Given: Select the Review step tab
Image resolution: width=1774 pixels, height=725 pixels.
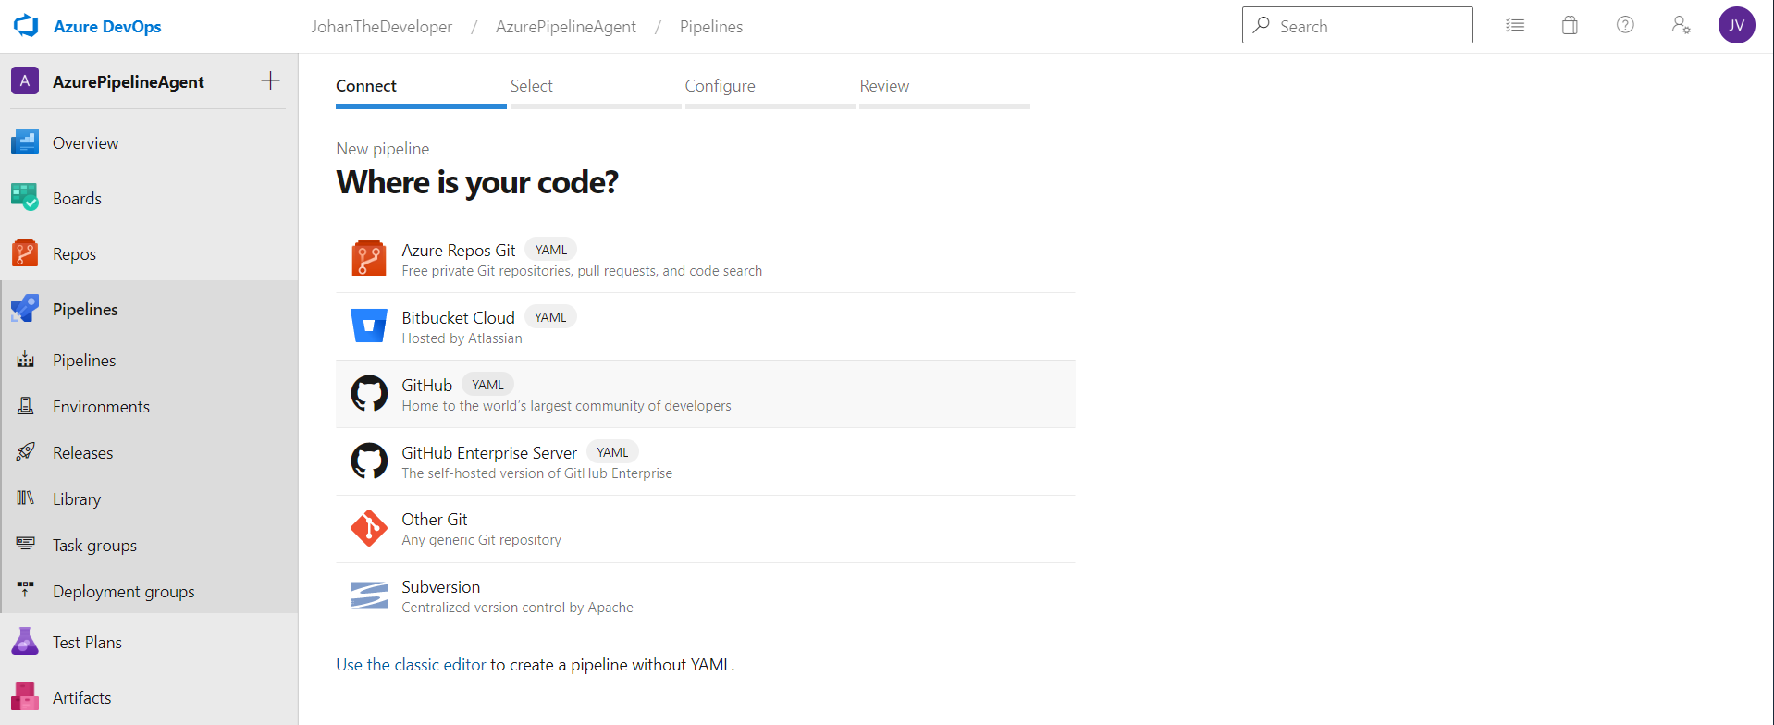Looking at the screenshot, I should tap(944, 92).
